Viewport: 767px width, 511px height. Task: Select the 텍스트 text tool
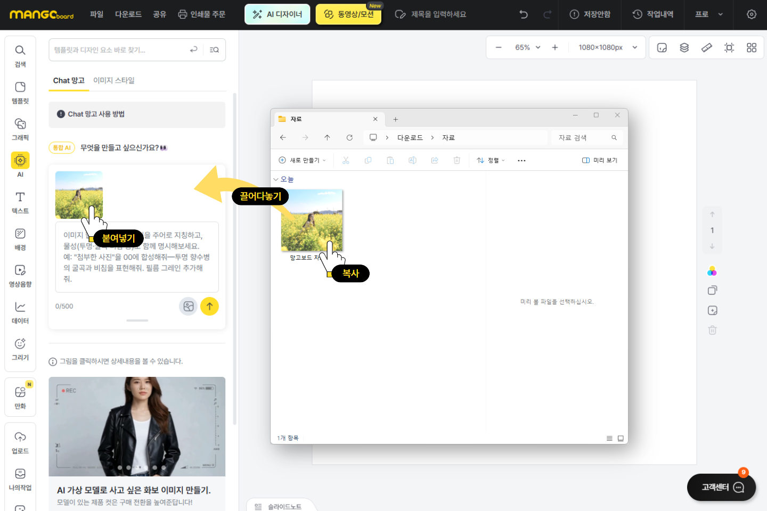pyautogui.click(x=20, y=202)
